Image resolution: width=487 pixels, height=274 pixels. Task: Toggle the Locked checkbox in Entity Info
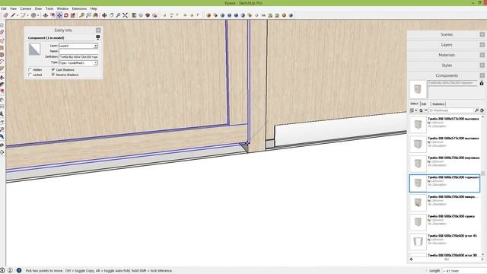pos(30,75)
